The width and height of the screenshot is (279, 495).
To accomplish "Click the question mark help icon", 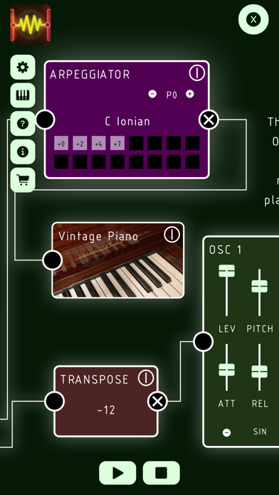I will pyautogui.click(x=23, y=124).
